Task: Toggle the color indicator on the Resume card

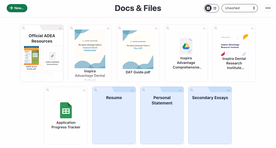Action: [x=132, y=90]
